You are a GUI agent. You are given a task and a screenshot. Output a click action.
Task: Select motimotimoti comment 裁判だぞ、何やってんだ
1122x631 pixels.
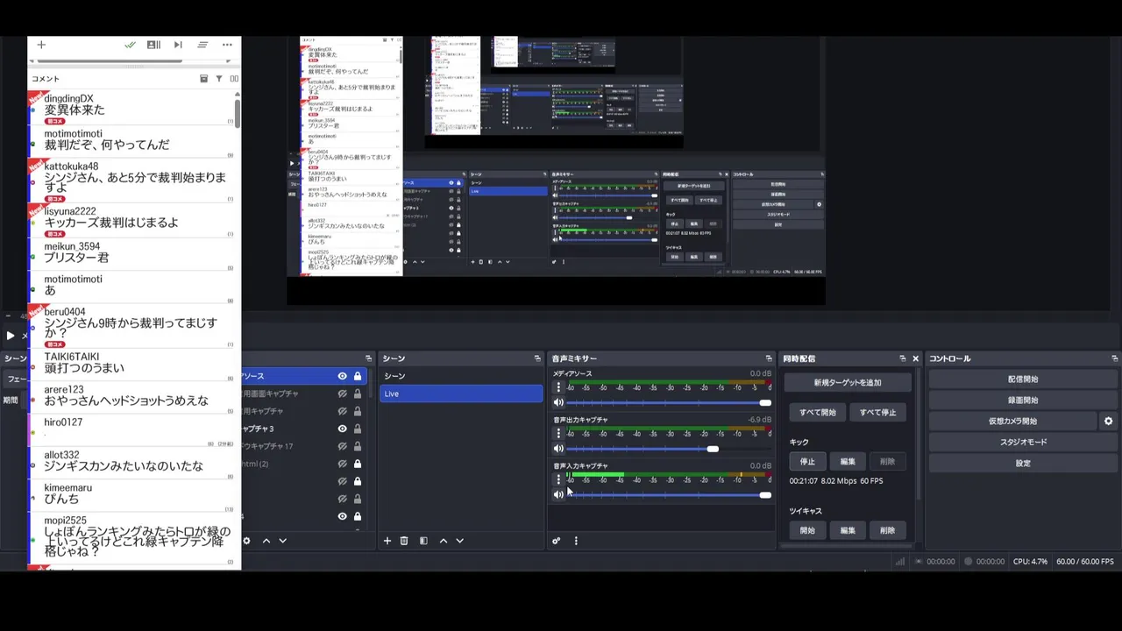(131, 143)
